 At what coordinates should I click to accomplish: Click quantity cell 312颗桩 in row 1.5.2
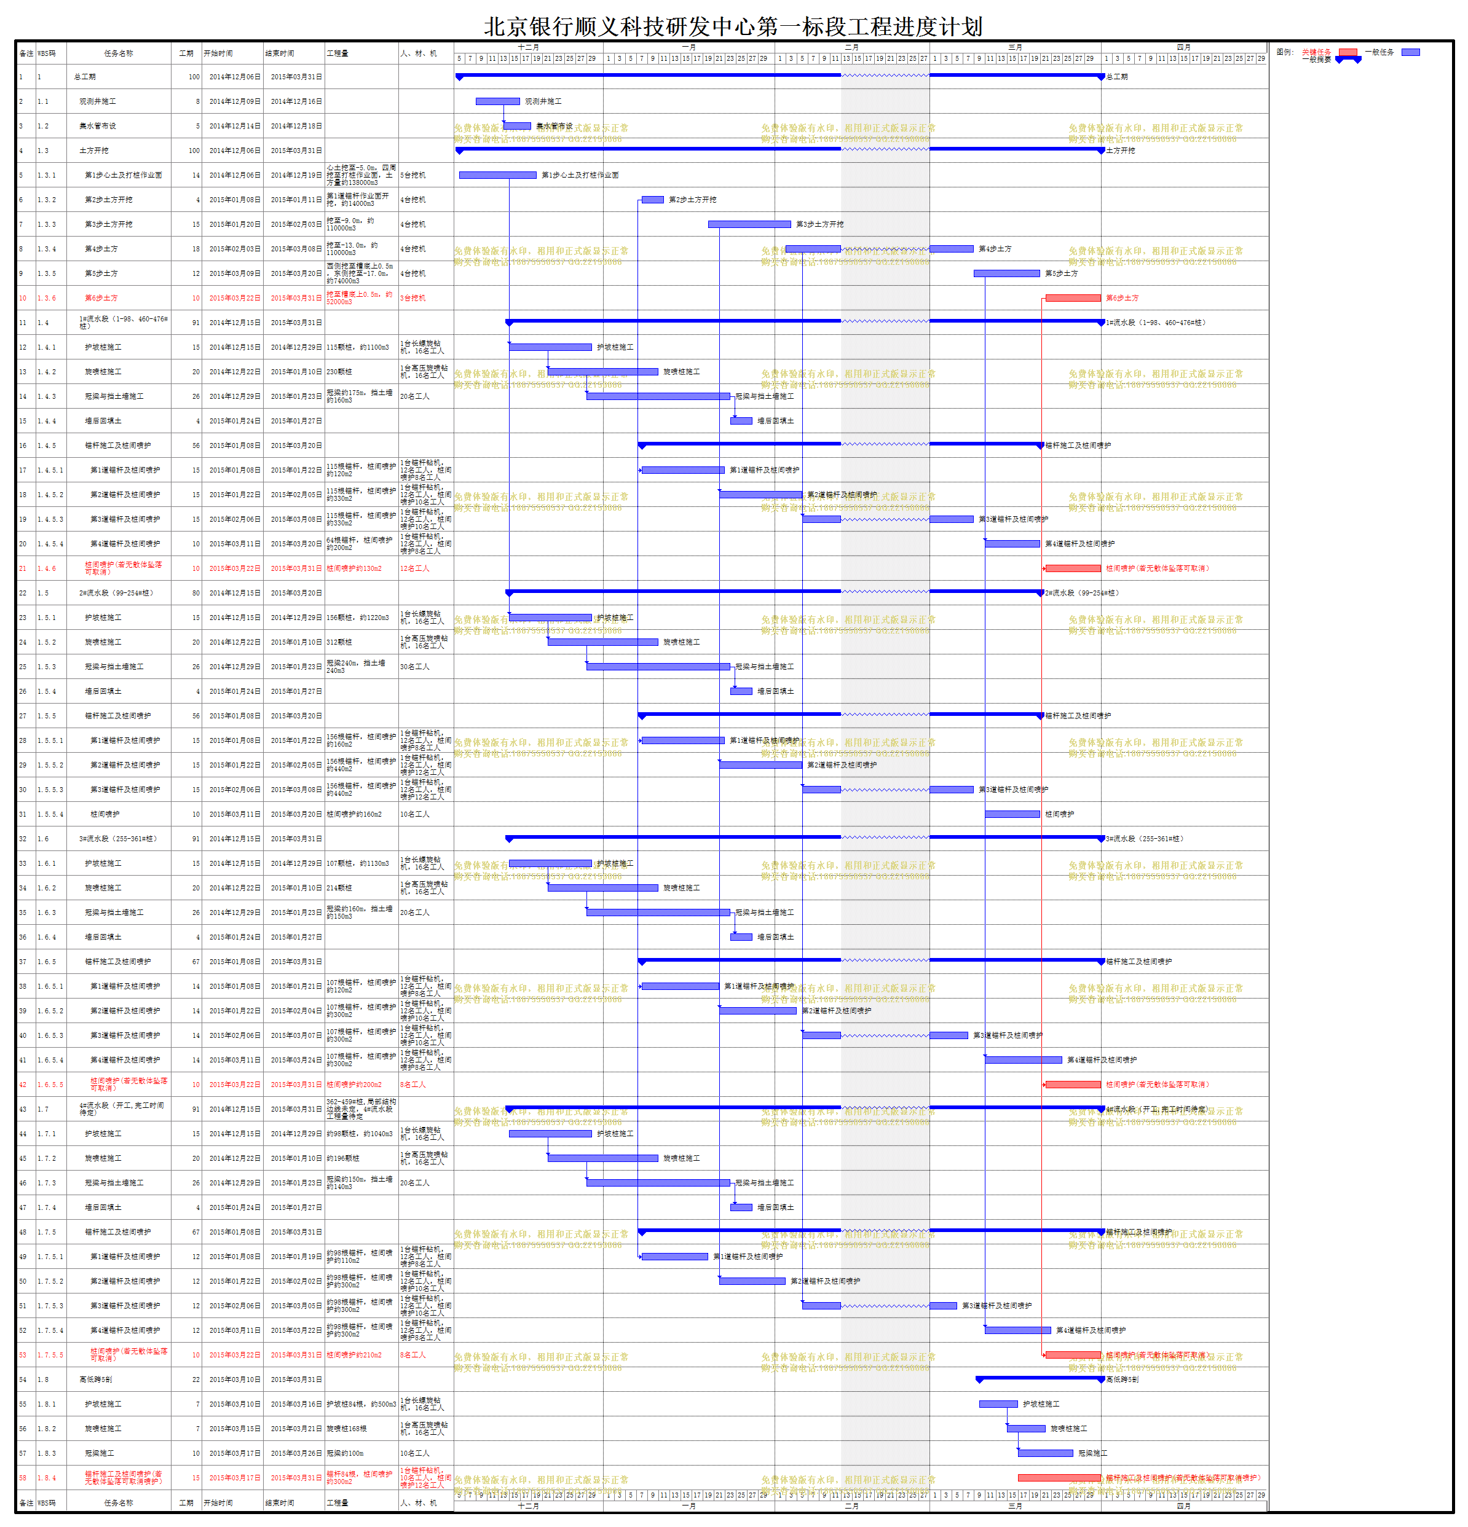339,642
